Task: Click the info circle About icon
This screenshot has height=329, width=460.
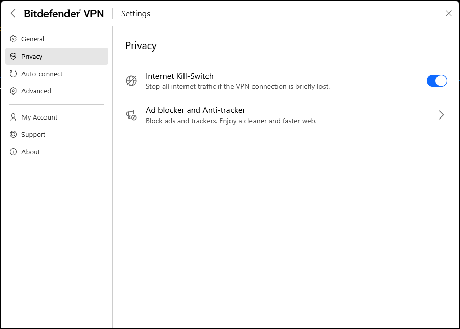Action: coord(13,152)
